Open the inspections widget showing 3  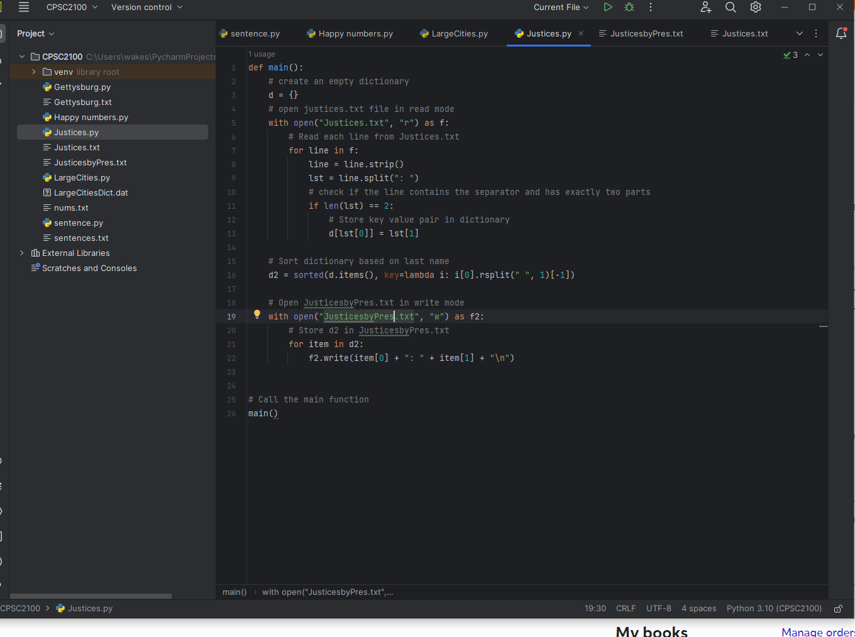(790, 55)
